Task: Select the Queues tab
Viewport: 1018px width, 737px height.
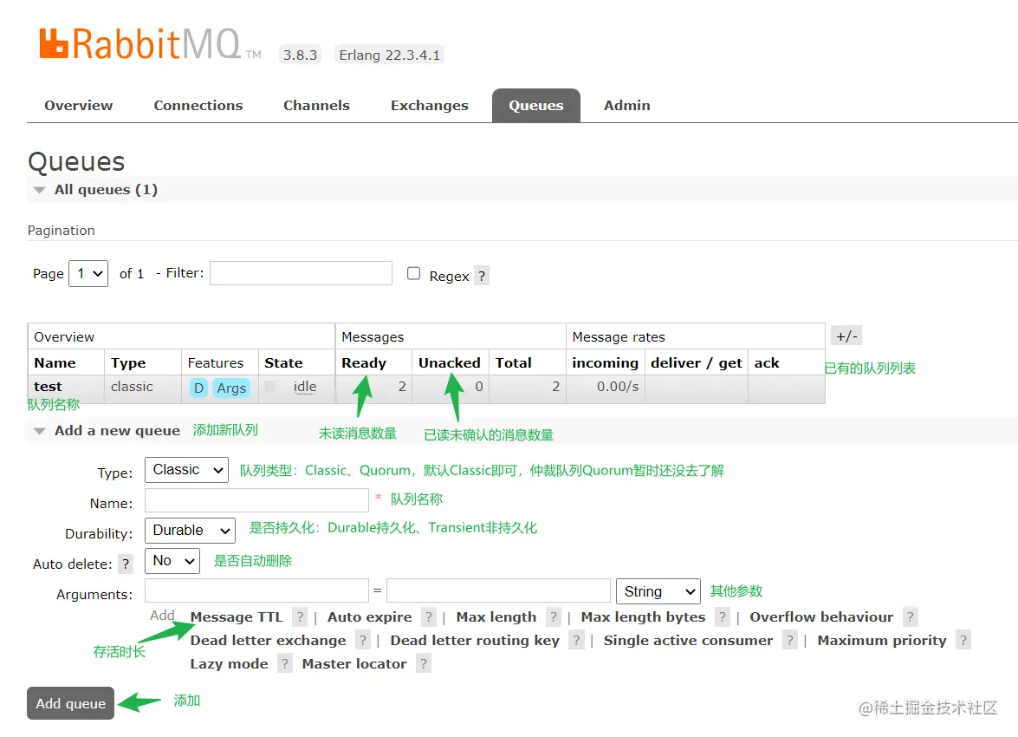Action: (536, 105)
